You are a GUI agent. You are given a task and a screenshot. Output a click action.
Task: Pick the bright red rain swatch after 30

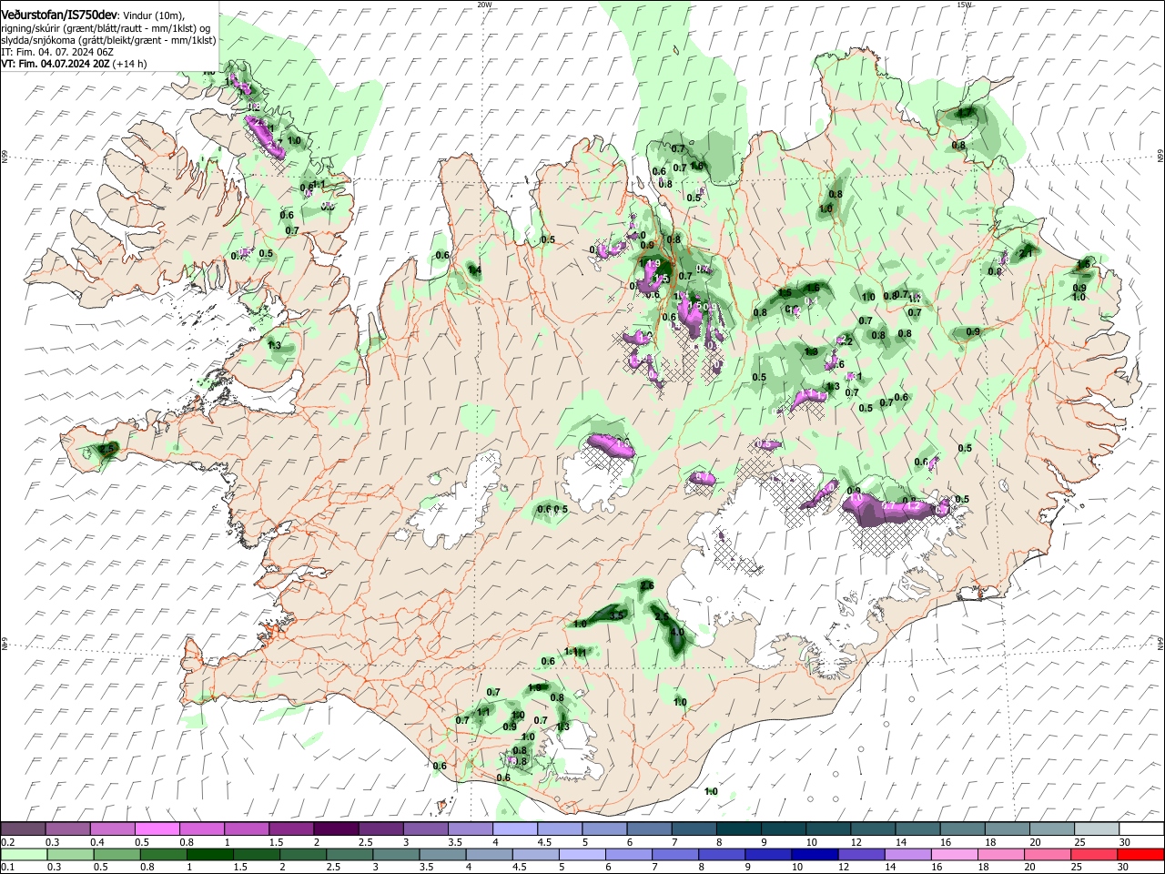[1140, 854]
